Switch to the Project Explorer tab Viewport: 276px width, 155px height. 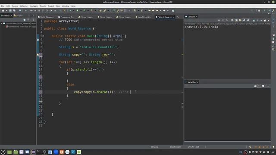pyautogui.click(x=19, y=15)
